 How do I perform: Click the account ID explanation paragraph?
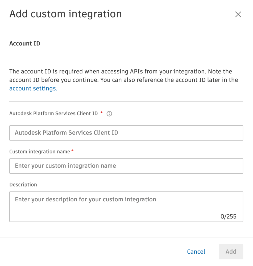(x=123, y=80)
